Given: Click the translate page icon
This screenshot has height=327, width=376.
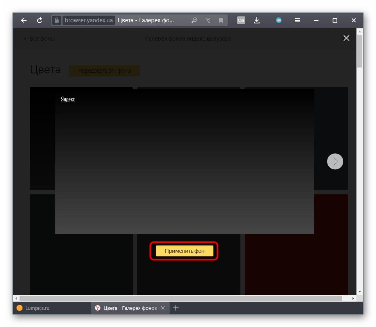Looking at the screenshot, I should click(208, 20).
